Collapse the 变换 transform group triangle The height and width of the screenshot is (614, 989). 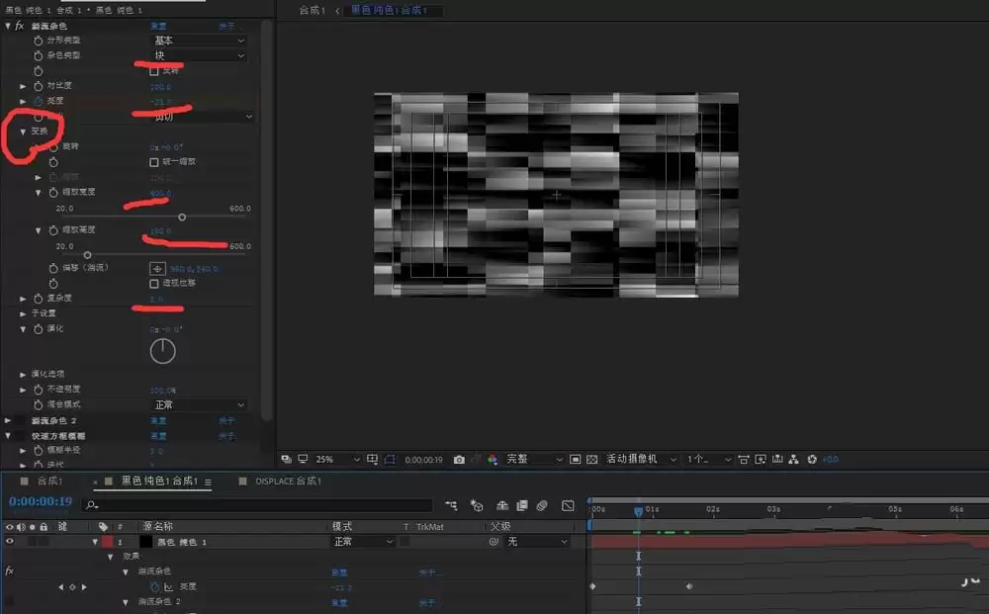point(23,132)
